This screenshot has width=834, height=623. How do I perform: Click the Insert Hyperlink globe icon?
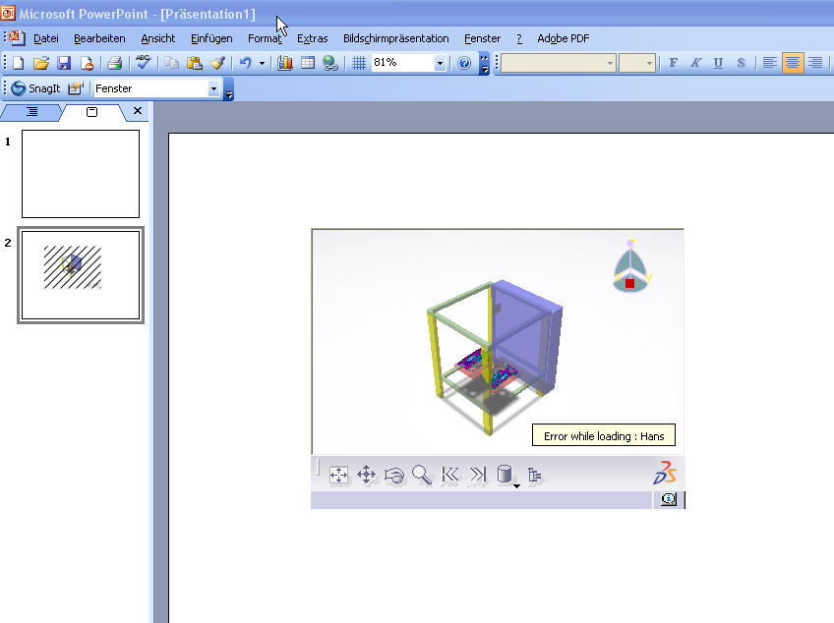pyautogui.click(x=330, y=63)
